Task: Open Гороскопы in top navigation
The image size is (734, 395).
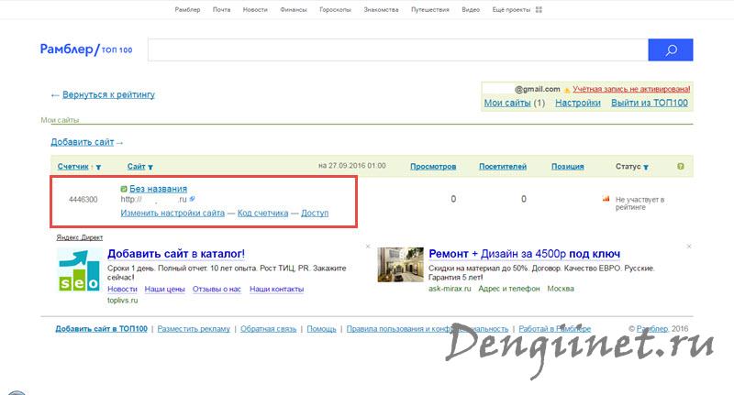Action: coord(335,9)
